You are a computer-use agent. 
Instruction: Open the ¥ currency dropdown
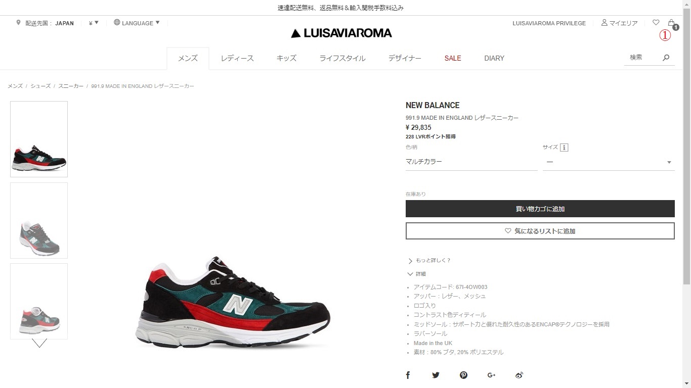(94, 23)
